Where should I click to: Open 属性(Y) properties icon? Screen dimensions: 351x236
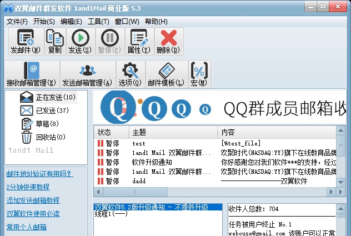(x=139, y=38)
